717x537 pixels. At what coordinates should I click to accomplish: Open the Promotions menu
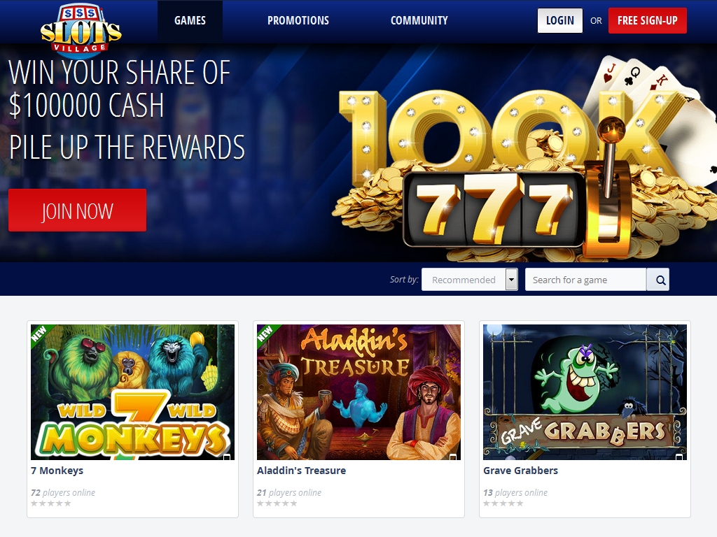298,20
